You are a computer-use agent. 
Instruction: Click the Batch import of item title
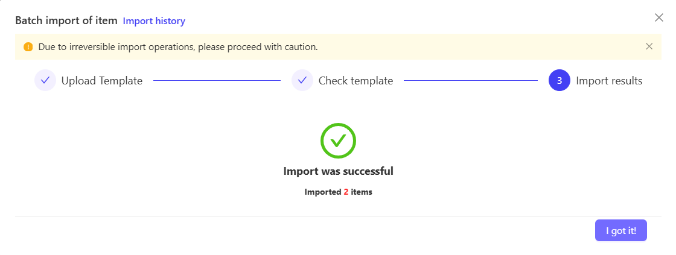(x=66, y=20)
